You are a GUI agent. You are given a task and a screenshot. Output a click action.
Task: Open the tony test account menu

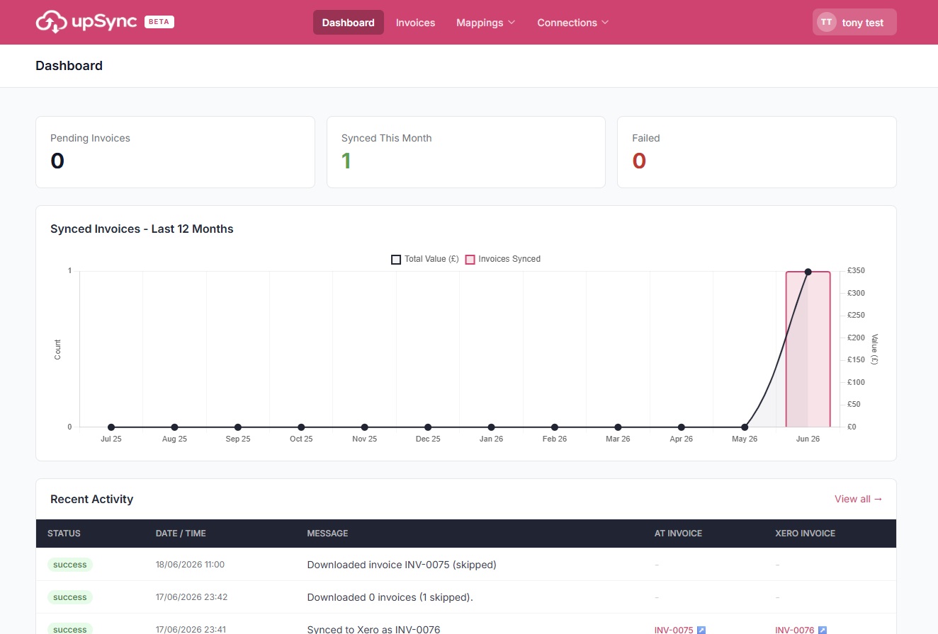854,22
